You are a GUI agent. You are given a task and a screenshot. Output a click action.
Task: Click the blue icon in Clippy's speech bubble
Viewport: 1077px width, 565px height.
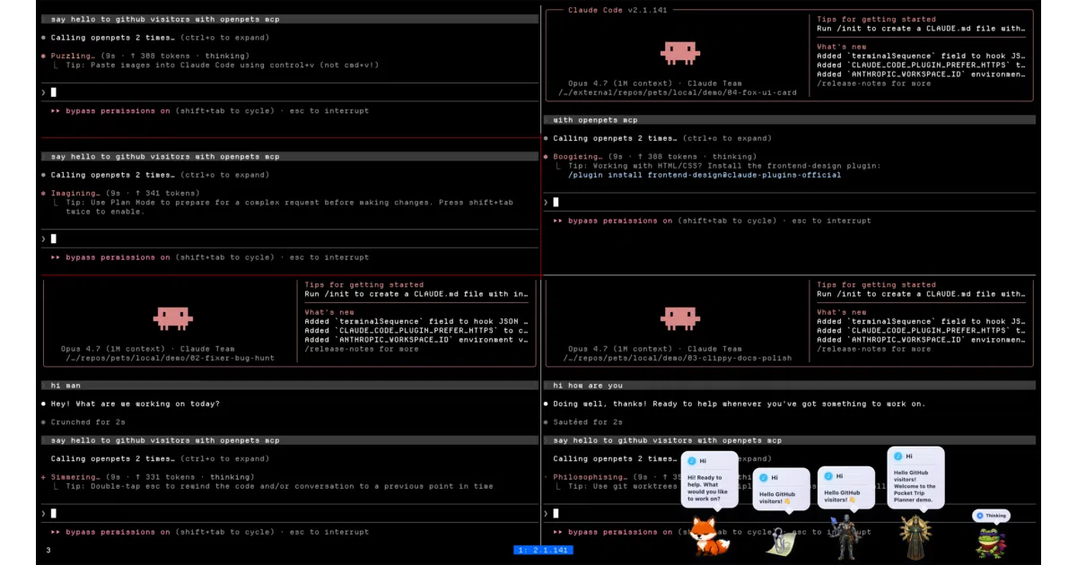tap(763, 478)
